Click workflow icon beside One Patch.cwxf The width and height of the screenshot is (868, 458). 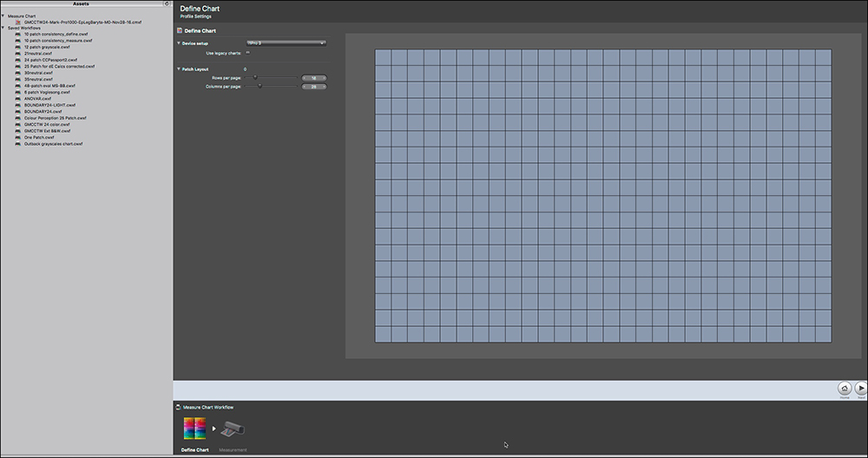click(18, 137)
